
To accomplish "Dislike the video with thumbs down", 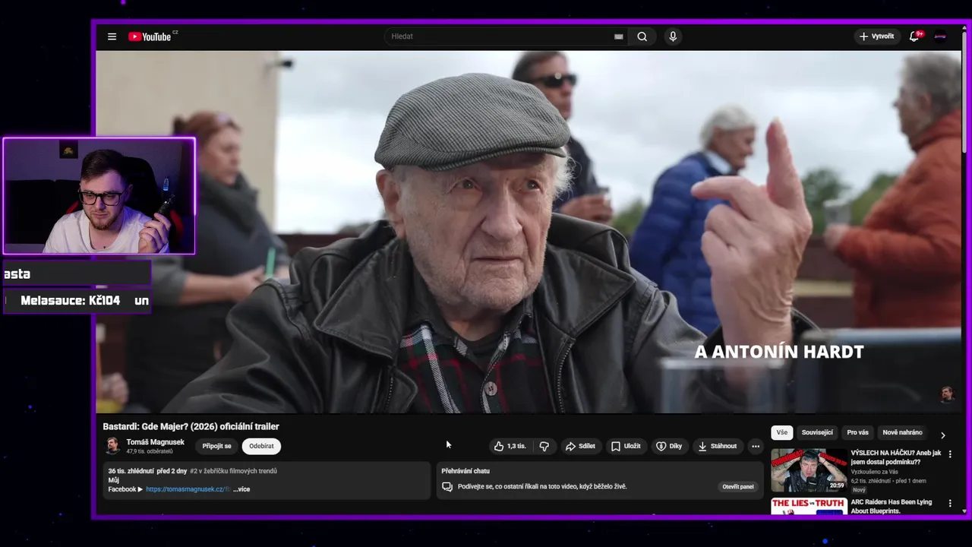I will [544, 446].
